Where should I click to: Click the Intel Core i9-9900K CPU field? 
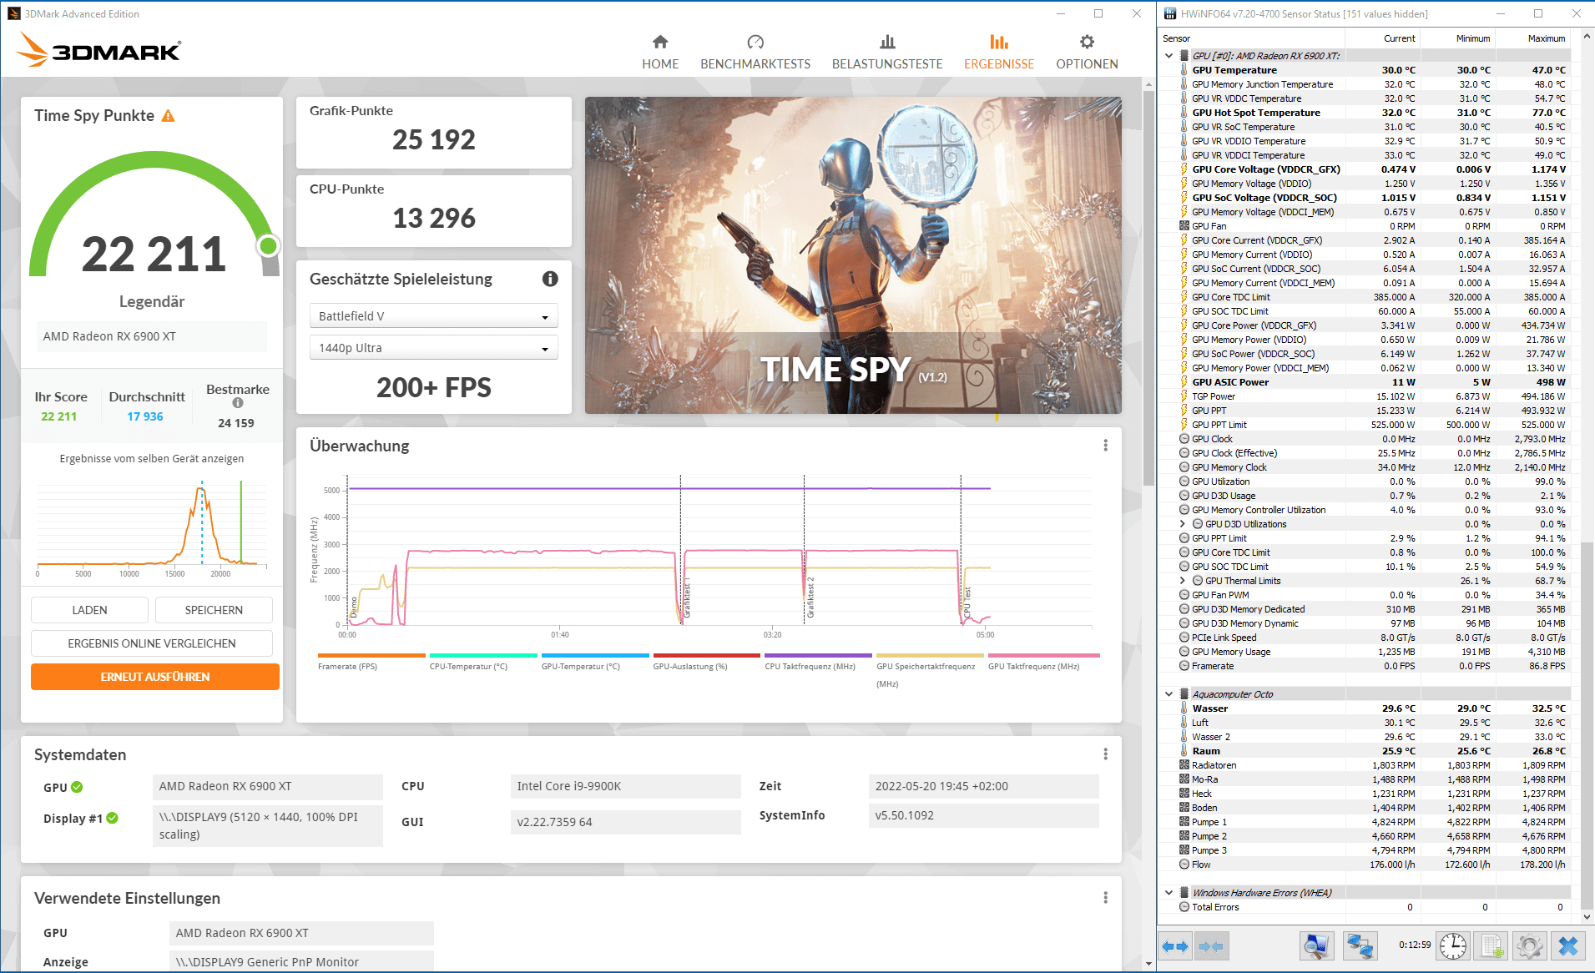(625, 786)
